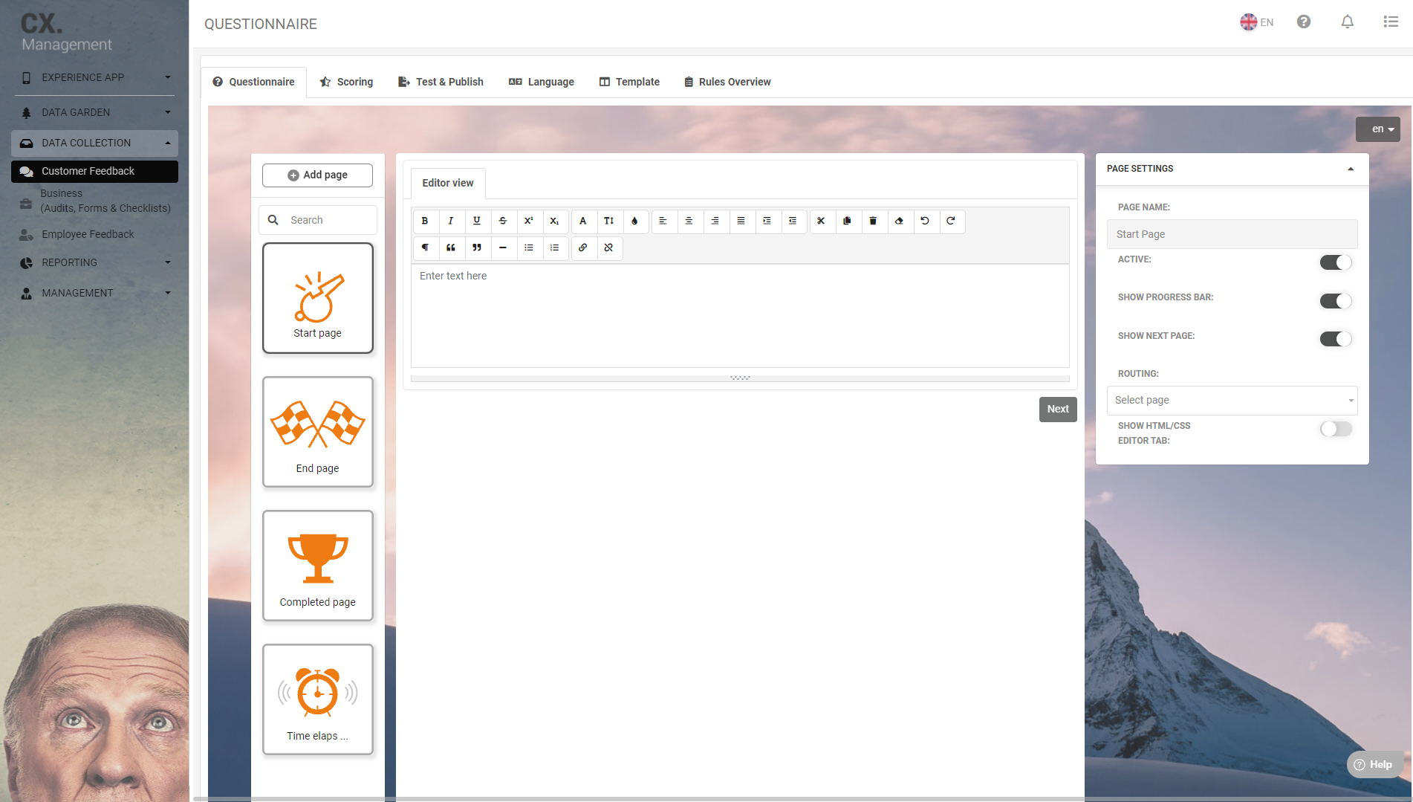Open Employee Feedback in sidebar
Viewport: 1413px width, 802px height.
tap(94, 234)
